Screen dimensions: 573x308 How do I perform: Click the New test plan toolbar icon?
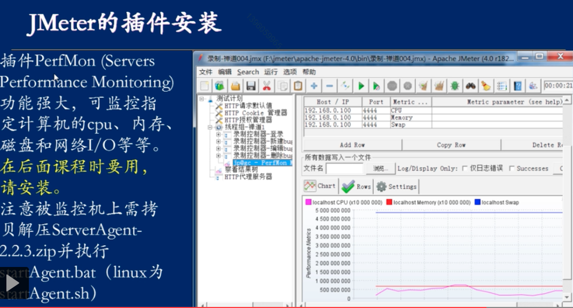(x=205, y=86)
